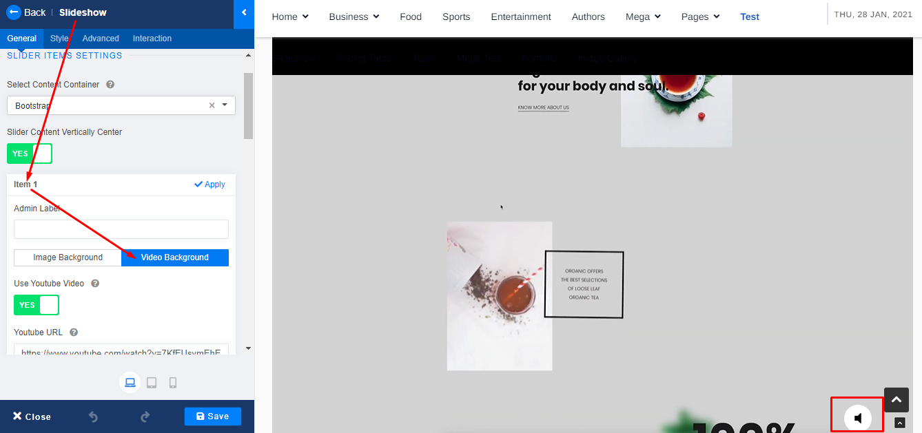Expand the Business menu dropdown
The image size is (922, 433).
click(354, 17)
